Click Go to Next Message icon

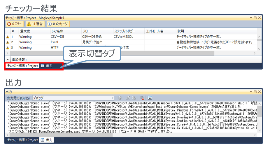134,98
